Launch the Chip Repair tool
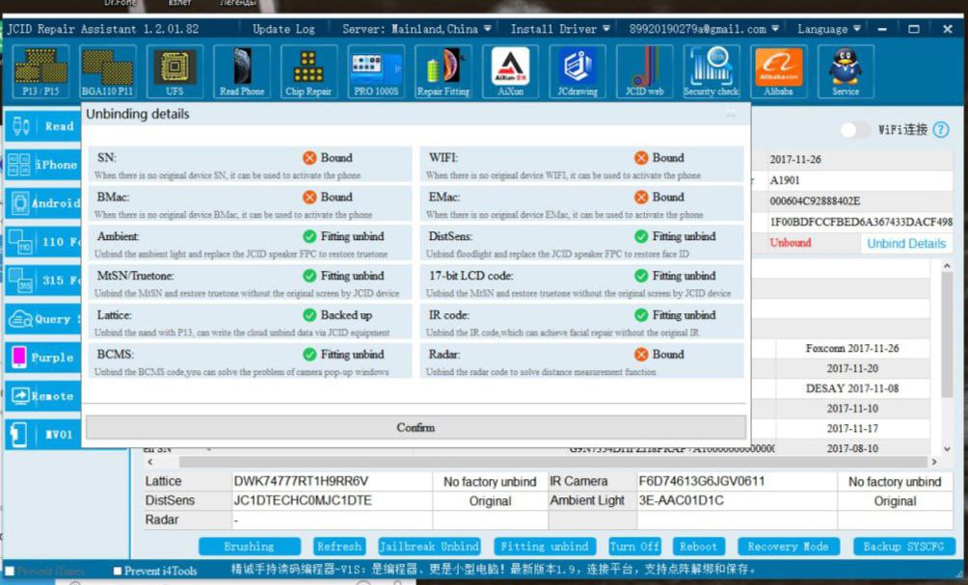The height and width of the screenshot is (585, 968). click(309, 71)
